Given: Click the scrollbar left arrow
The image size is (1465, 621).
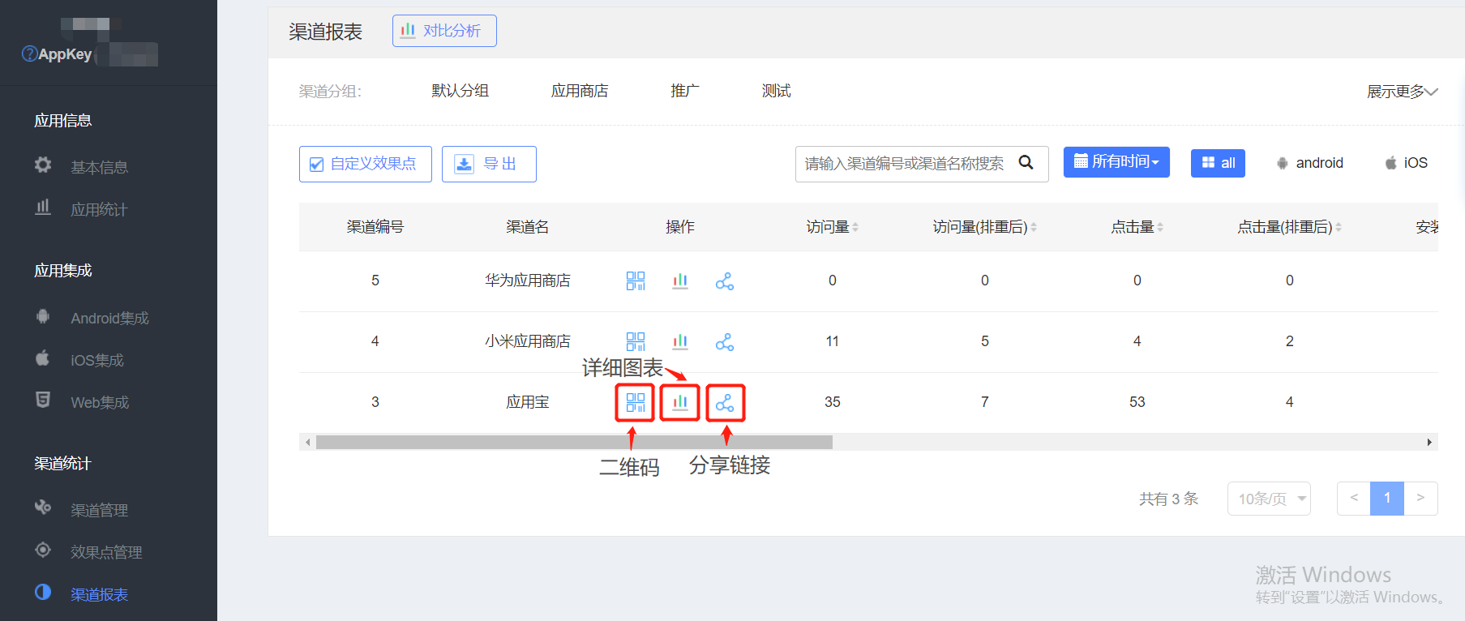Looking at the screenshot, I should click(x=307, y=442).
